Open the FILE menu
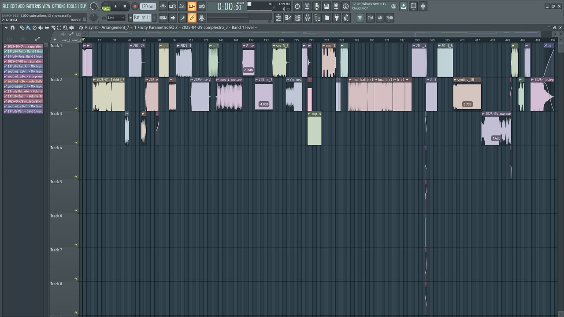 tap(5, 6)
